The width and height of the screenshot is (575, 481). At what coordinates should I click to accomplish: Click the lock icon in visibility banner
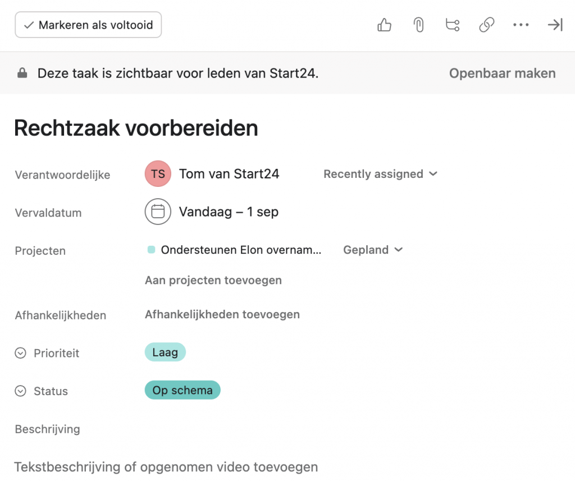tap(22, 73)
